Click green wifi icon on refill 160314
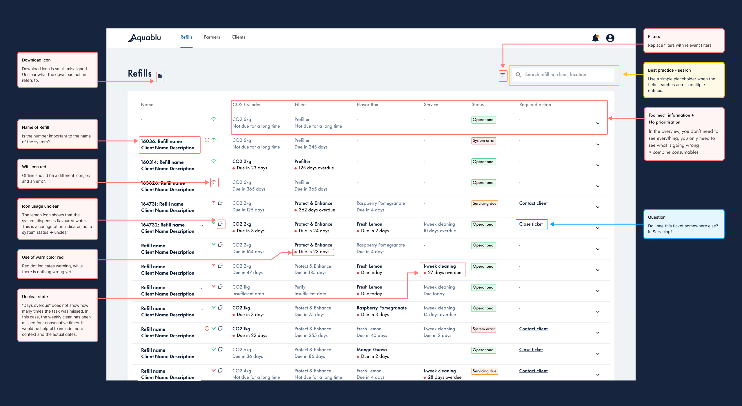 [x=214, y=161]
